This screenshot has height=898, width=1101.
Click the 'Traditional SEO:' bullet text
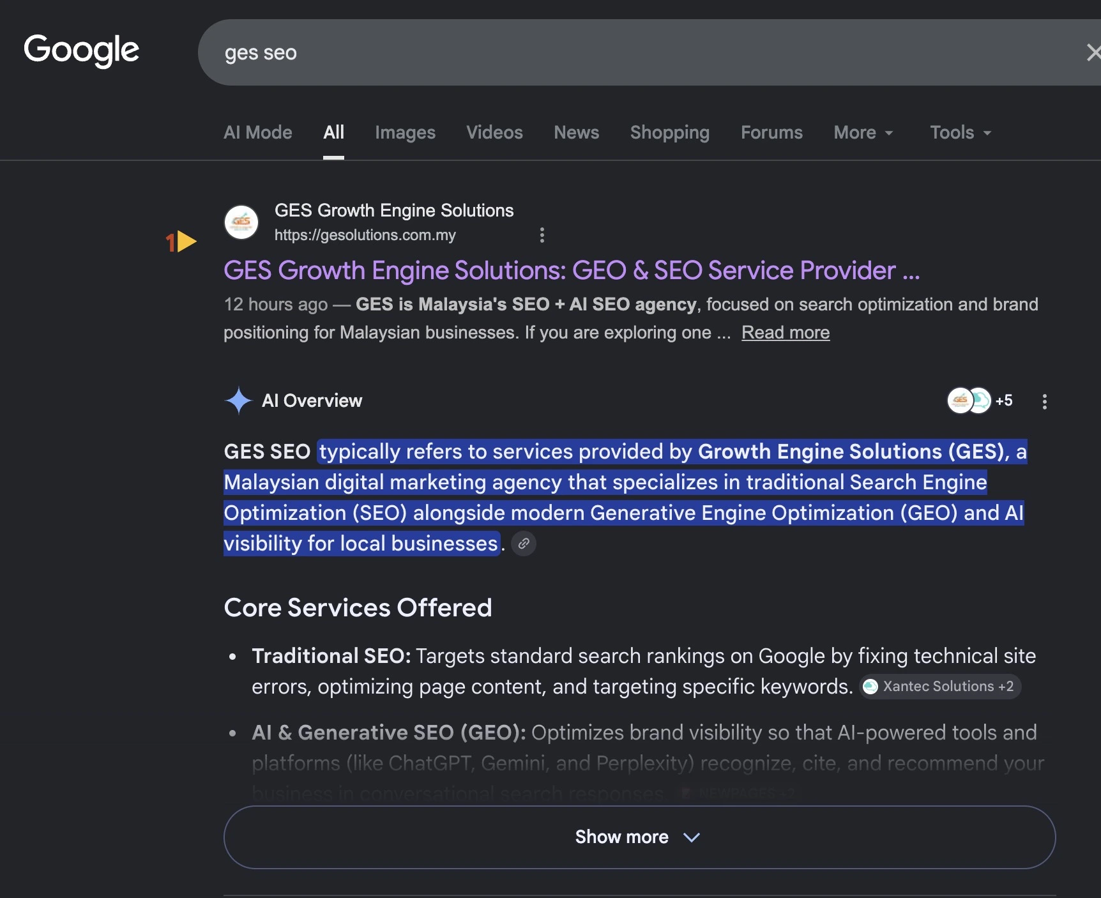point(331,656)
